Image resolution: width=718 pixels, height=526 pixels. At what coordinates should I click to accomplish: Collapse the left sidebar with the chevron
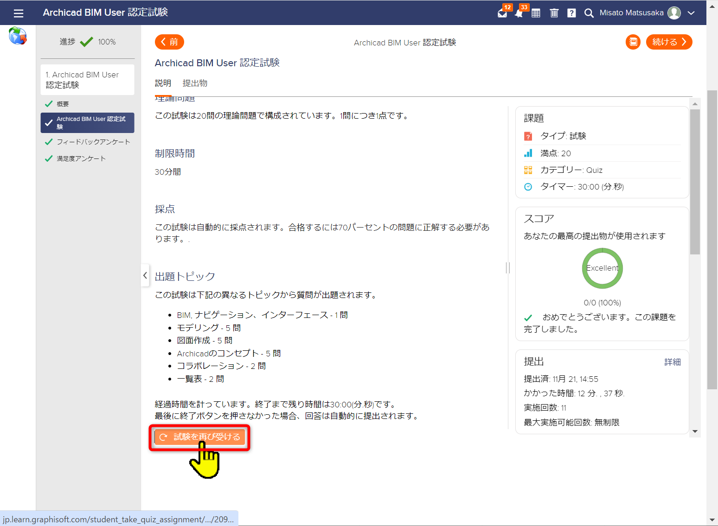pos(145,275)
